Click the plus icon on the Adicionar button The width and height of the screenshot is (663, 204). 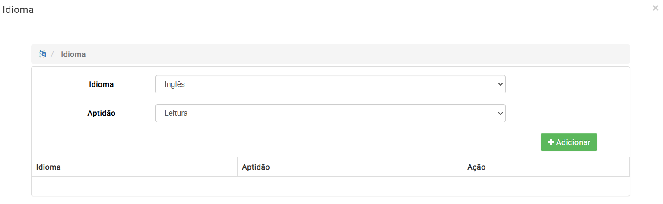(x=551, y=142)
